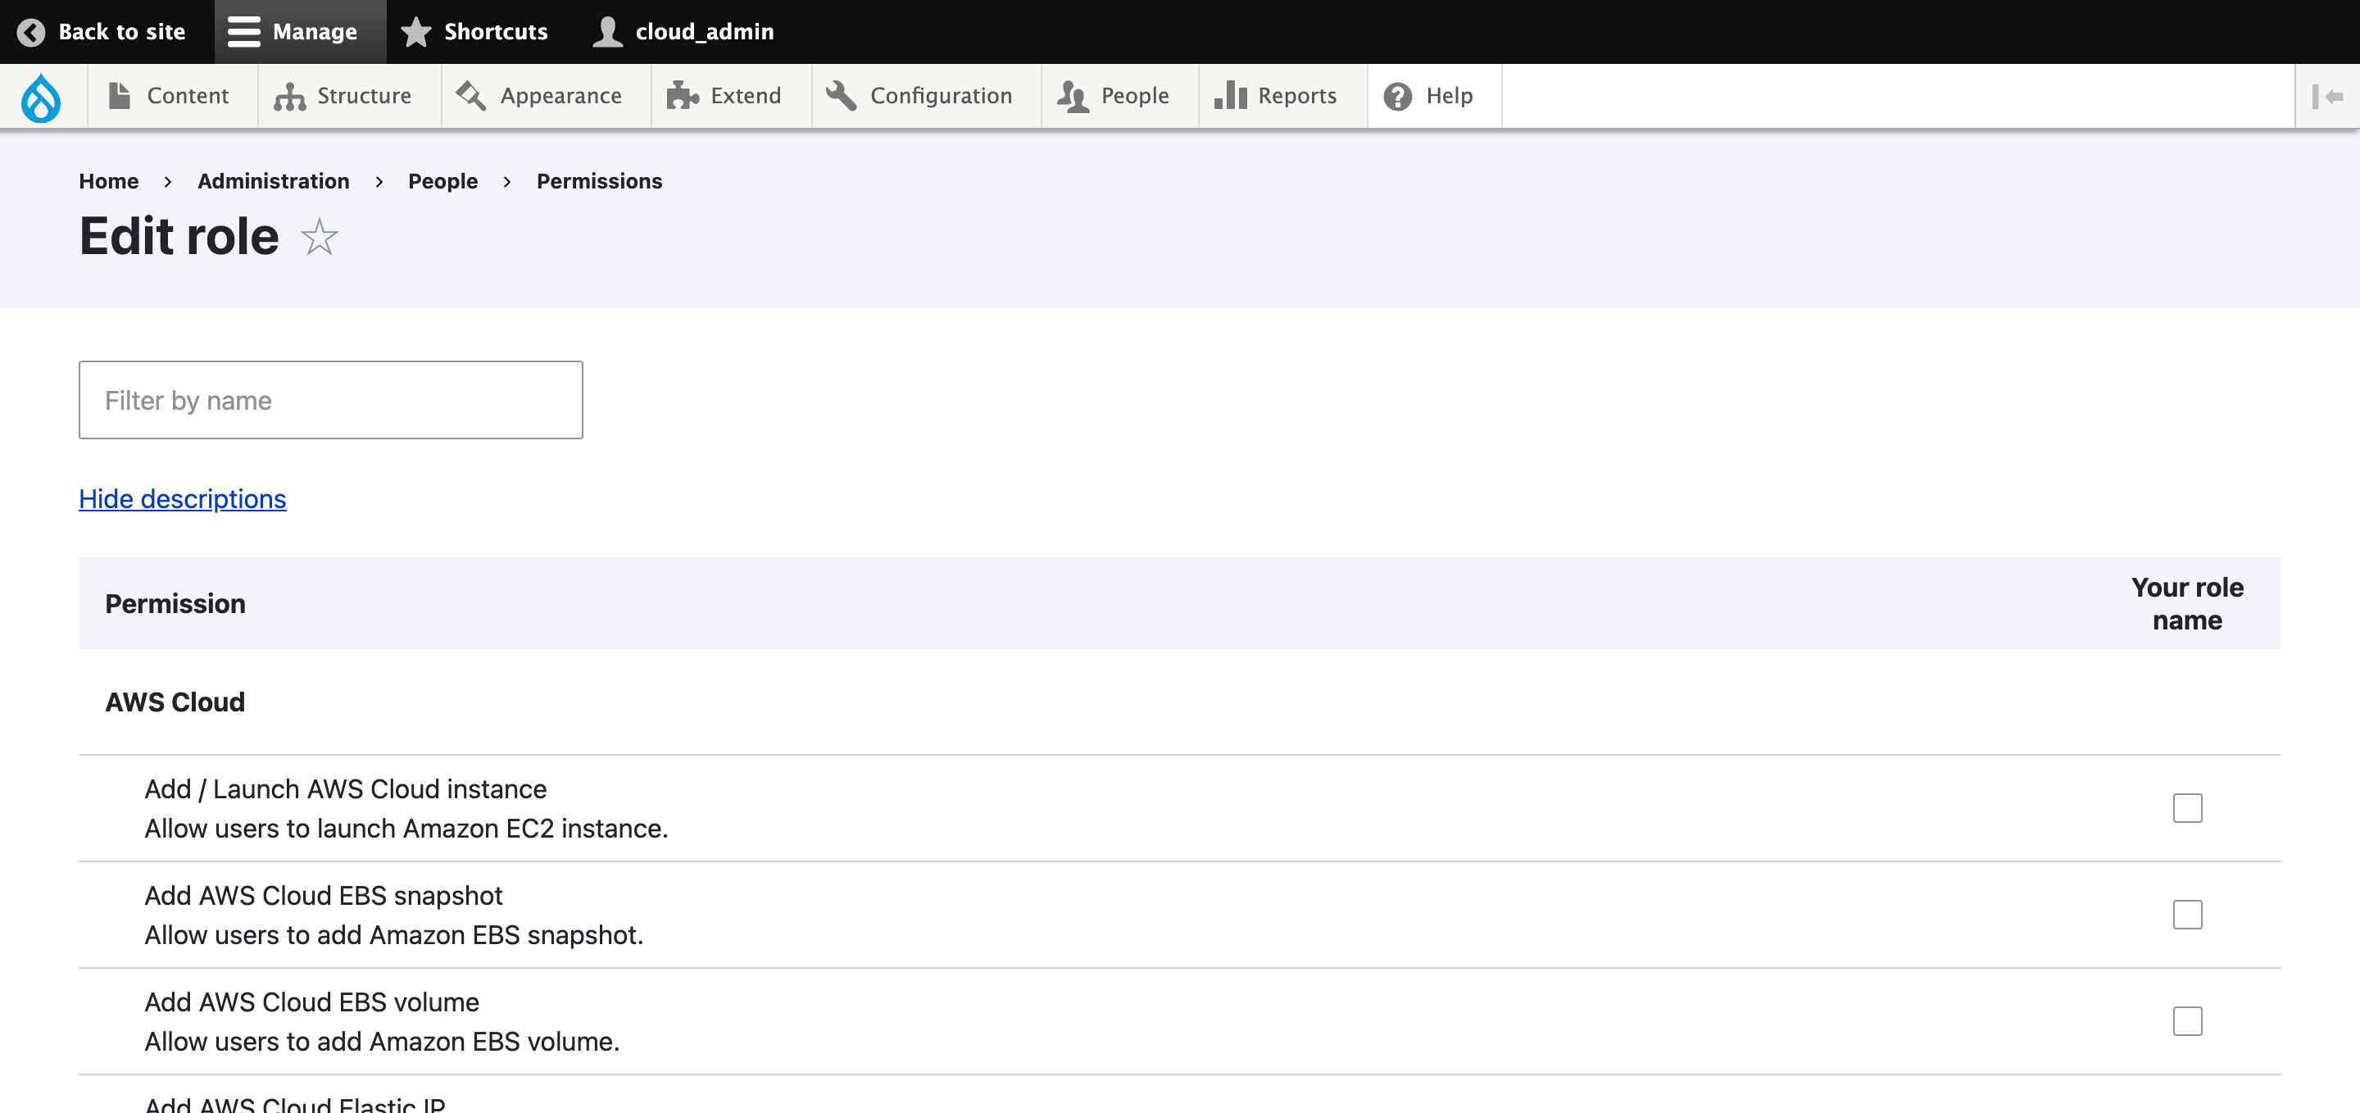The image size is (2360, 1113).
Task: Open People breadcrumb link
Action: (x=442, y=181)
